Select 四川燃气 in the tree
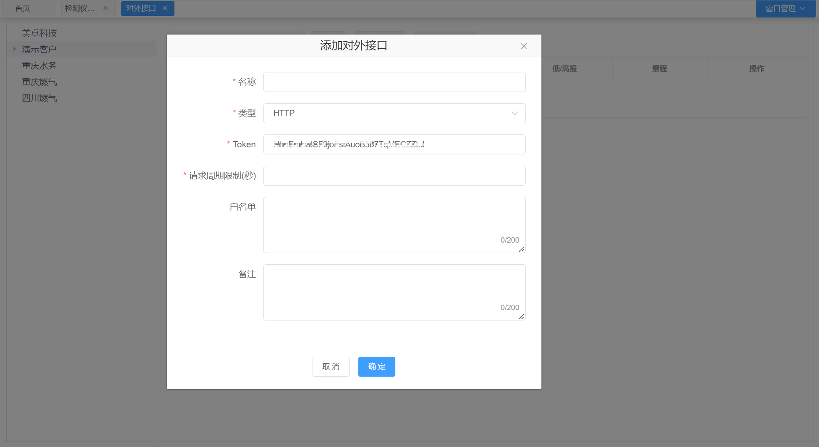819x447 pixels. pyautogui.click(x=39, y=98)
